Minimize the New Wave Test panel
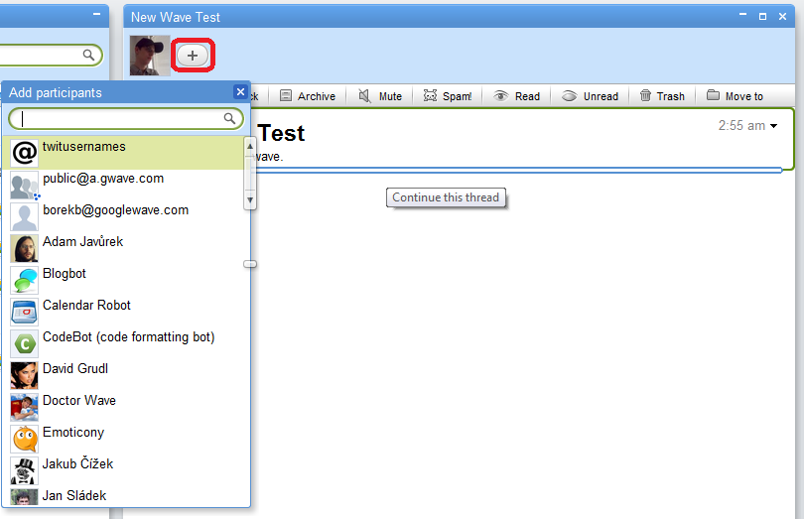 click(x=742, y=14)
